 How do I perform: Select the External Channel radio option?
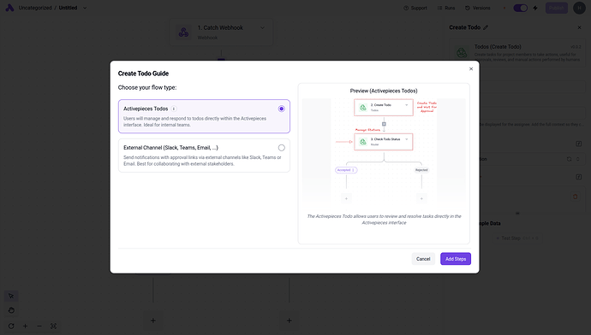(x=282, y=148)
